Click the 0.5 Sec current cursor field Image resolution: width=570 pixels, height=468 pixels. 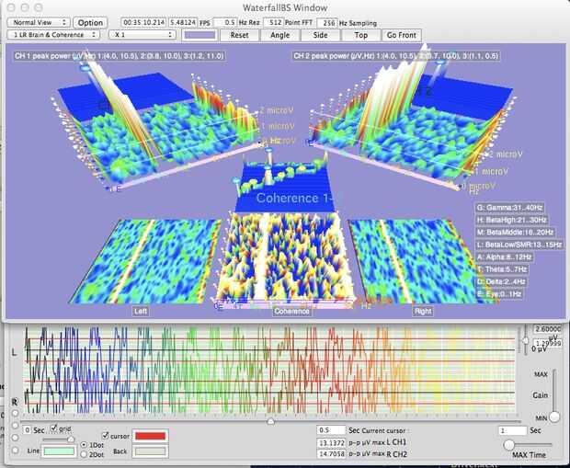coord(331,430)
